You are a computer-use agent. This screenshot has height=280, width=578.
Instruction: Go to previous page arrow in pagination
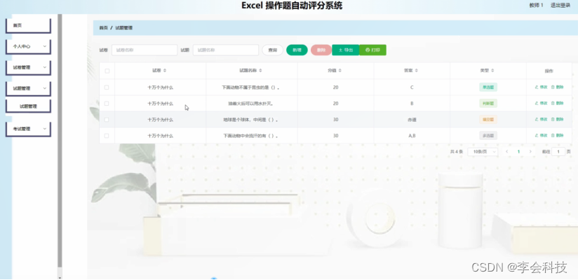point(507,152)
